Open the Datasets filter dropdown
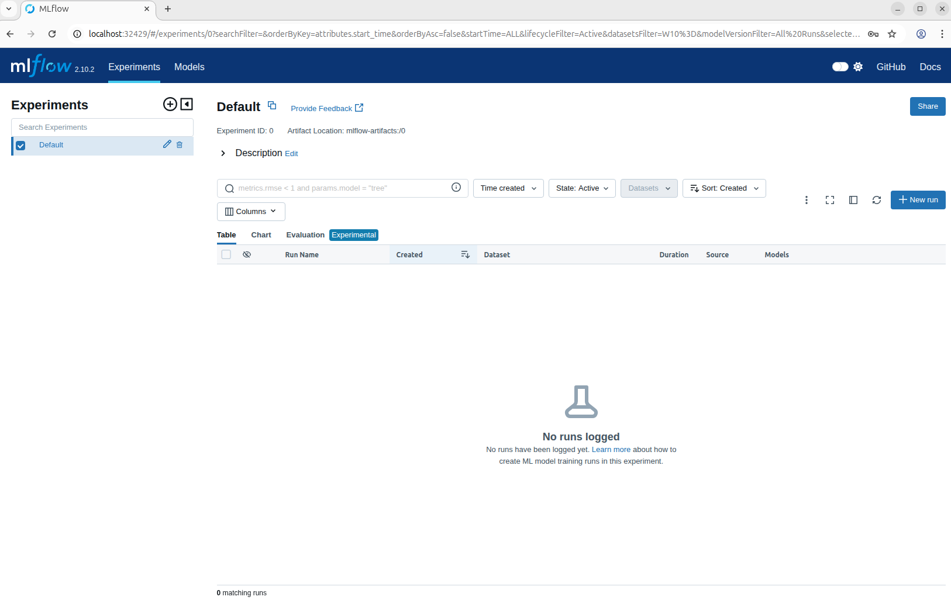This screenshot has width=951, height=607. click(649, 188)
